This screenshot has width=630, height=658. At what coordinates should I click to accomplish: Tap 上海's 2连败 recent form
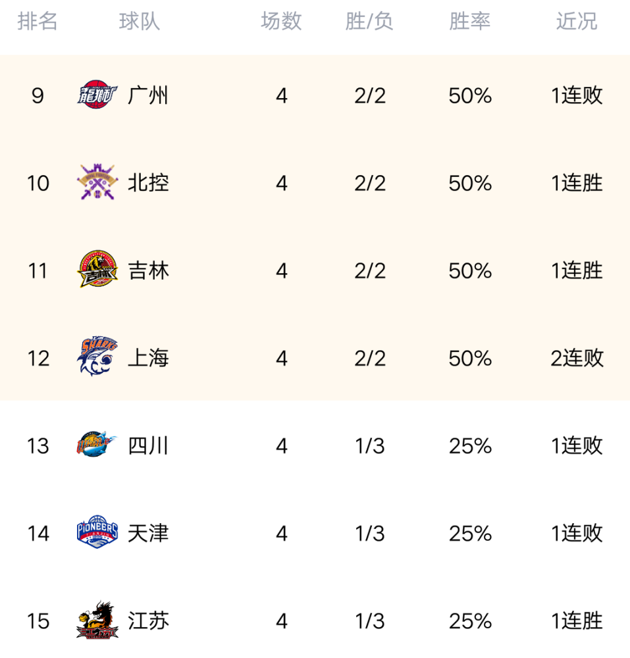coord(577,358)
